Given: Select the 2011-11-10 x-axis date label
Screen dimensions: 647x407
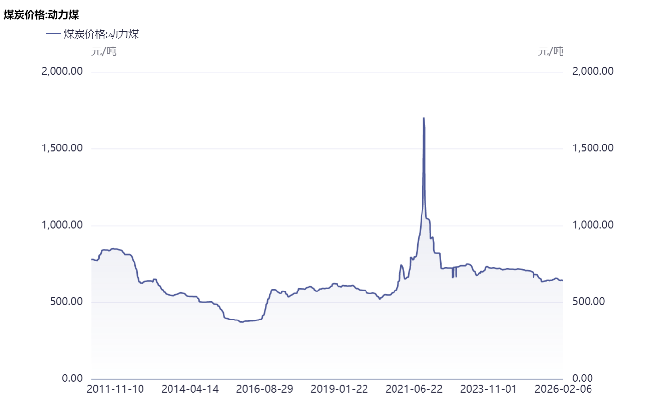Looking at the screenshot, I should pos(115,389).
